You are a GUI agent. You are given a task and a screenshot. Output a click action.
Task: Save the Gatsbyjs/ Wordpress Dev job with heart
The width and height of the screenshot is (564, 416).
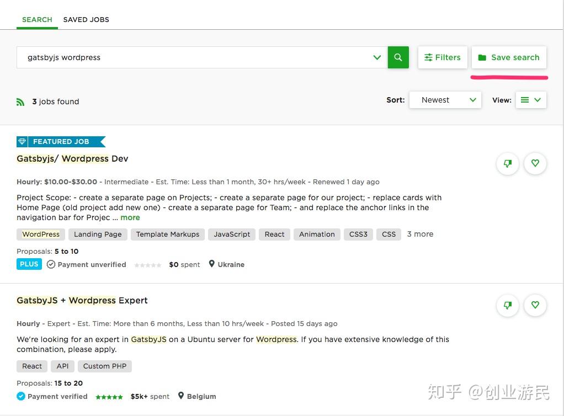(535, 164)
